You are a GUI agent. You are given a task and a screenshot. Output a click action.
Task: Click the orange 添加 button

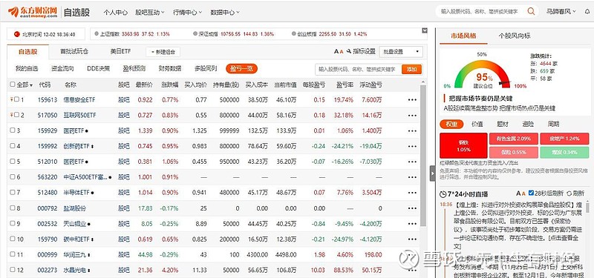(412, 69)
